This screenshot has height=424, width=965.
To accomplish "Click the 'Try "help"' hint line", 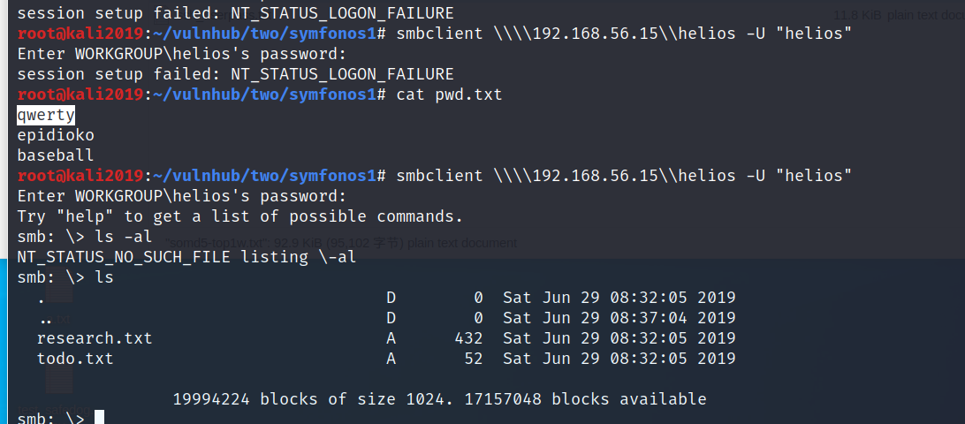I will 239,216.
